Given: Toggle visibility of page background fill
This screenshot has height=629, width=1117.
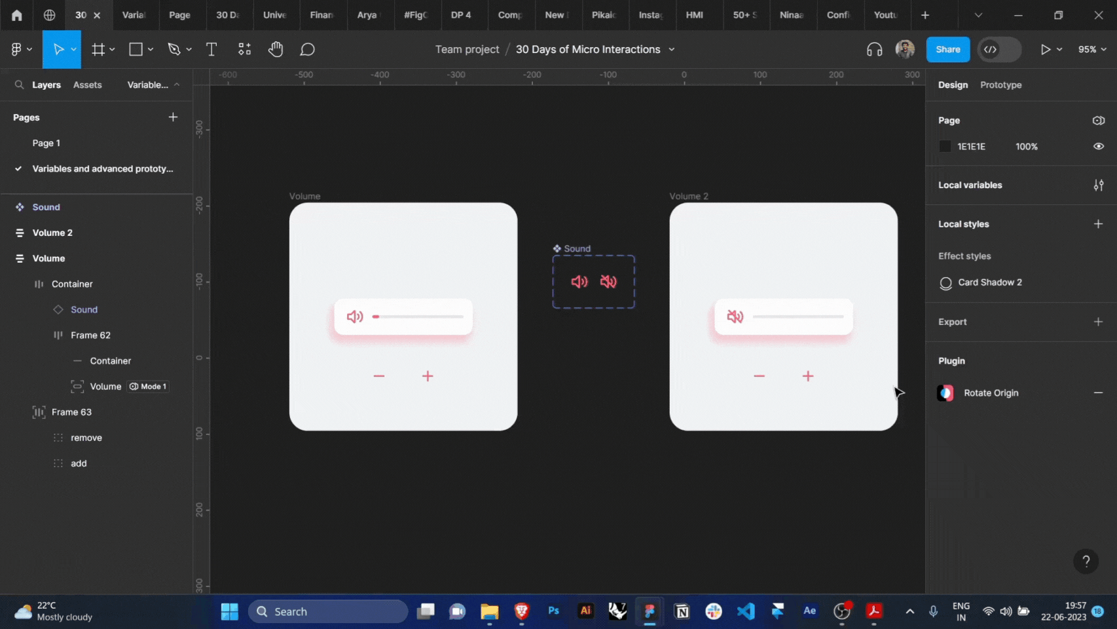Looking at the screenshot, I should [x=1098, y=146].
